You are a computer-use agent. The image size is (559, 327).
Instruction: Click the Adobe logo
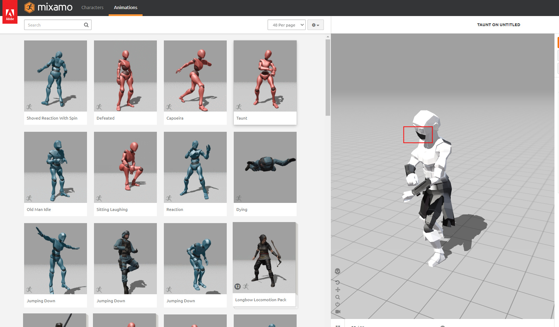coord(10,12)
